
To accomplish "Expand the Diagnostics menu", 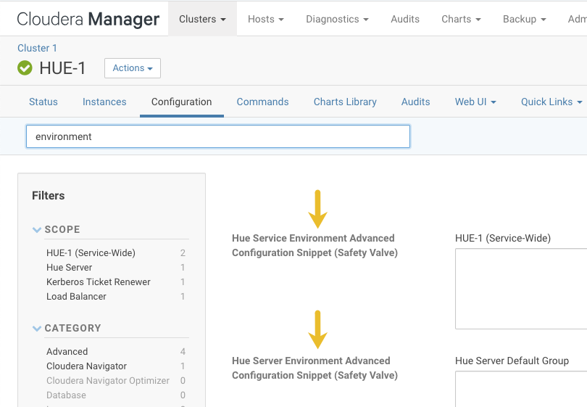I will (337, 19).
